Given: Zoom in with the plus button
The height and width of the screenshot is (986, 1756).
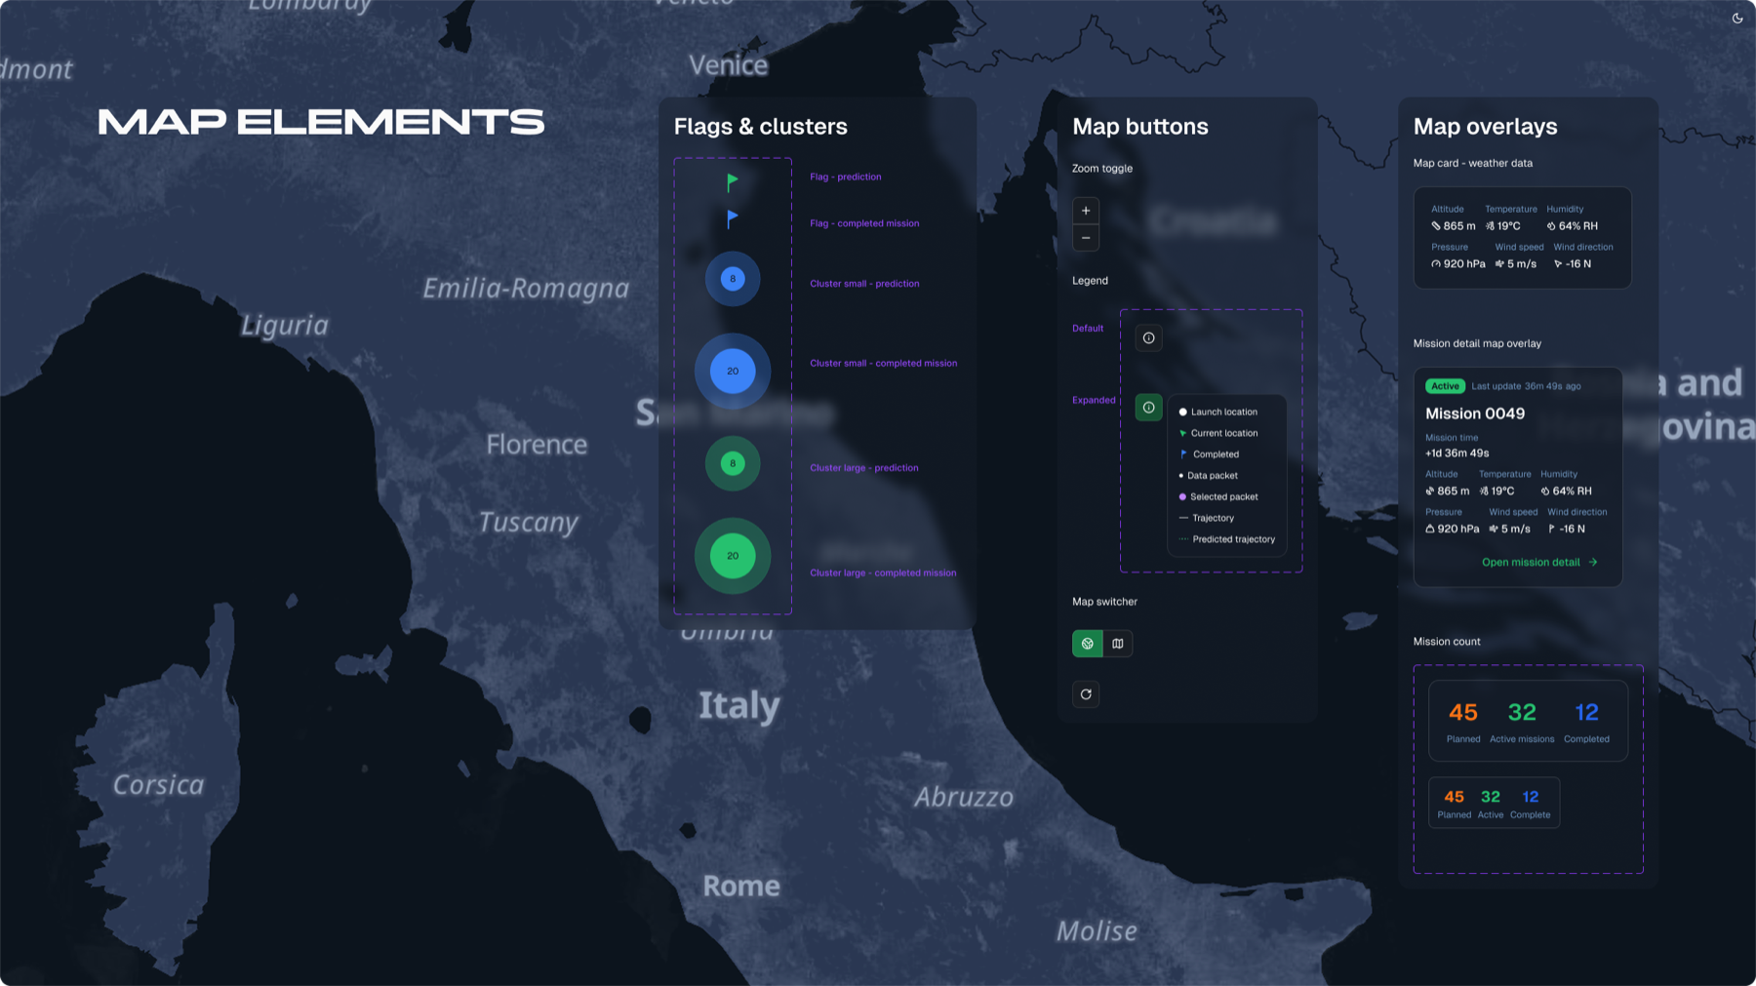Looking at the screenshot, I should pos(1086,211).
